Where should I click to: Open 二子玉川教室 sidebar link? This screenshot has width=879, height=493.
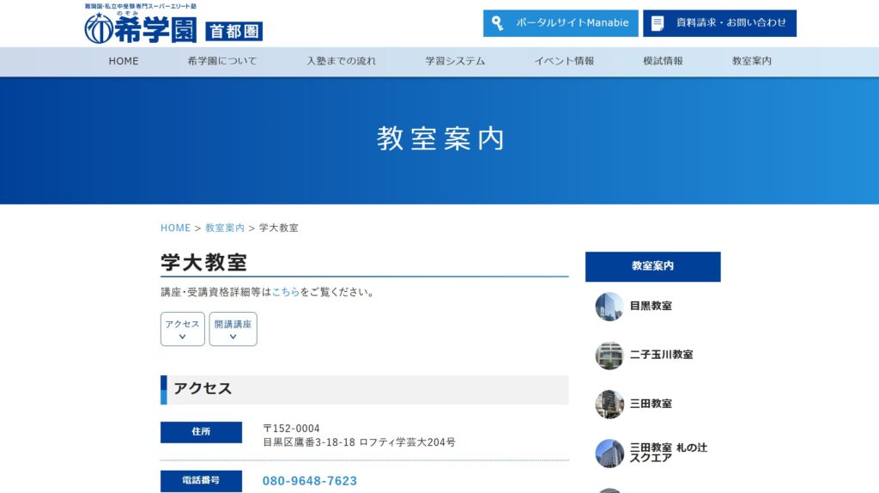pos(661,355)
